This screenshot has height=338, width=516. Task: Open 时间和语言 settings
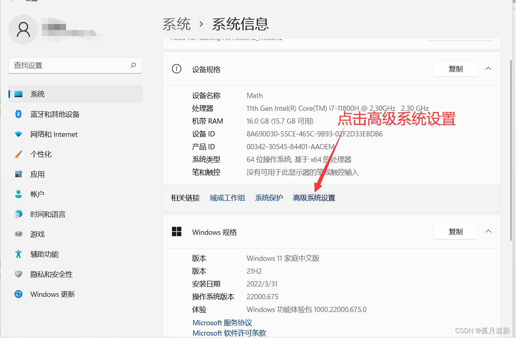[x=76, y=214]
